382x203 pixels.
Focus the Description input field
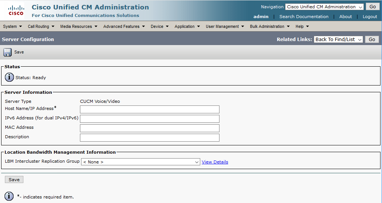pyautogui.click(x=150, y=137)
